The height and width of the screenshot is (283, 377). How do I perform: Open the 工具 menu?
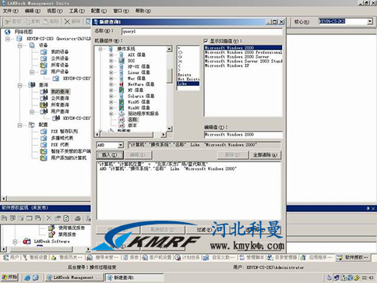coord(77,11)
